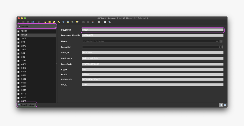The width and height of the screenshot is (244, 126).
Task: Switch to form view icon
Action: (x=221, y=105)
